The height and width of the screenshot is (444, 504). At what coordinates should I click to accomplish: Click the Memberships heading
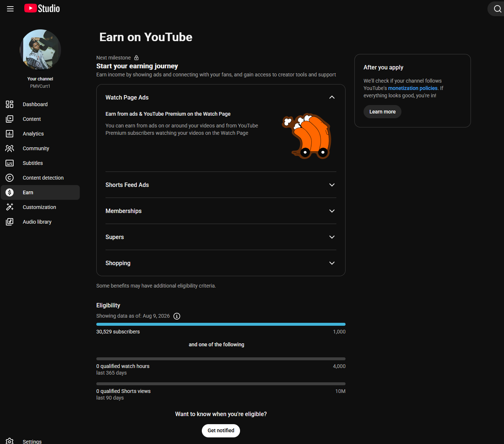tap(124, 211)
